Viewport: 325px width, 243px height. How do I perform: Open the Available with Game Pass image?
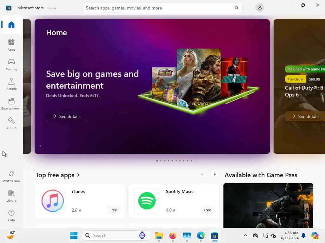pyautogui.click(x=268, y=205)
